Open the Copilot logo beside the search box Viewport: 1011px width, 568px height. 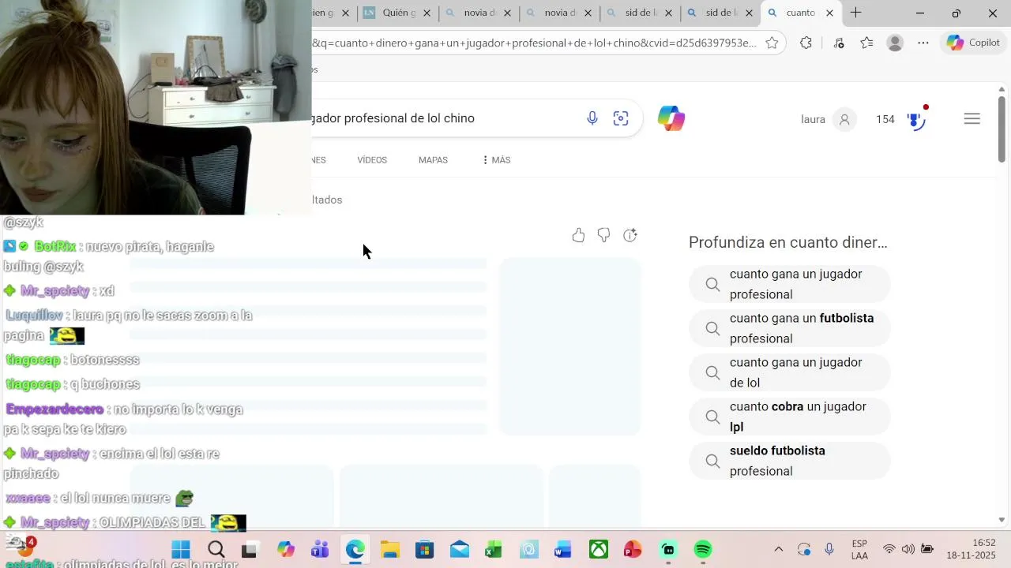tap(671, 118)
